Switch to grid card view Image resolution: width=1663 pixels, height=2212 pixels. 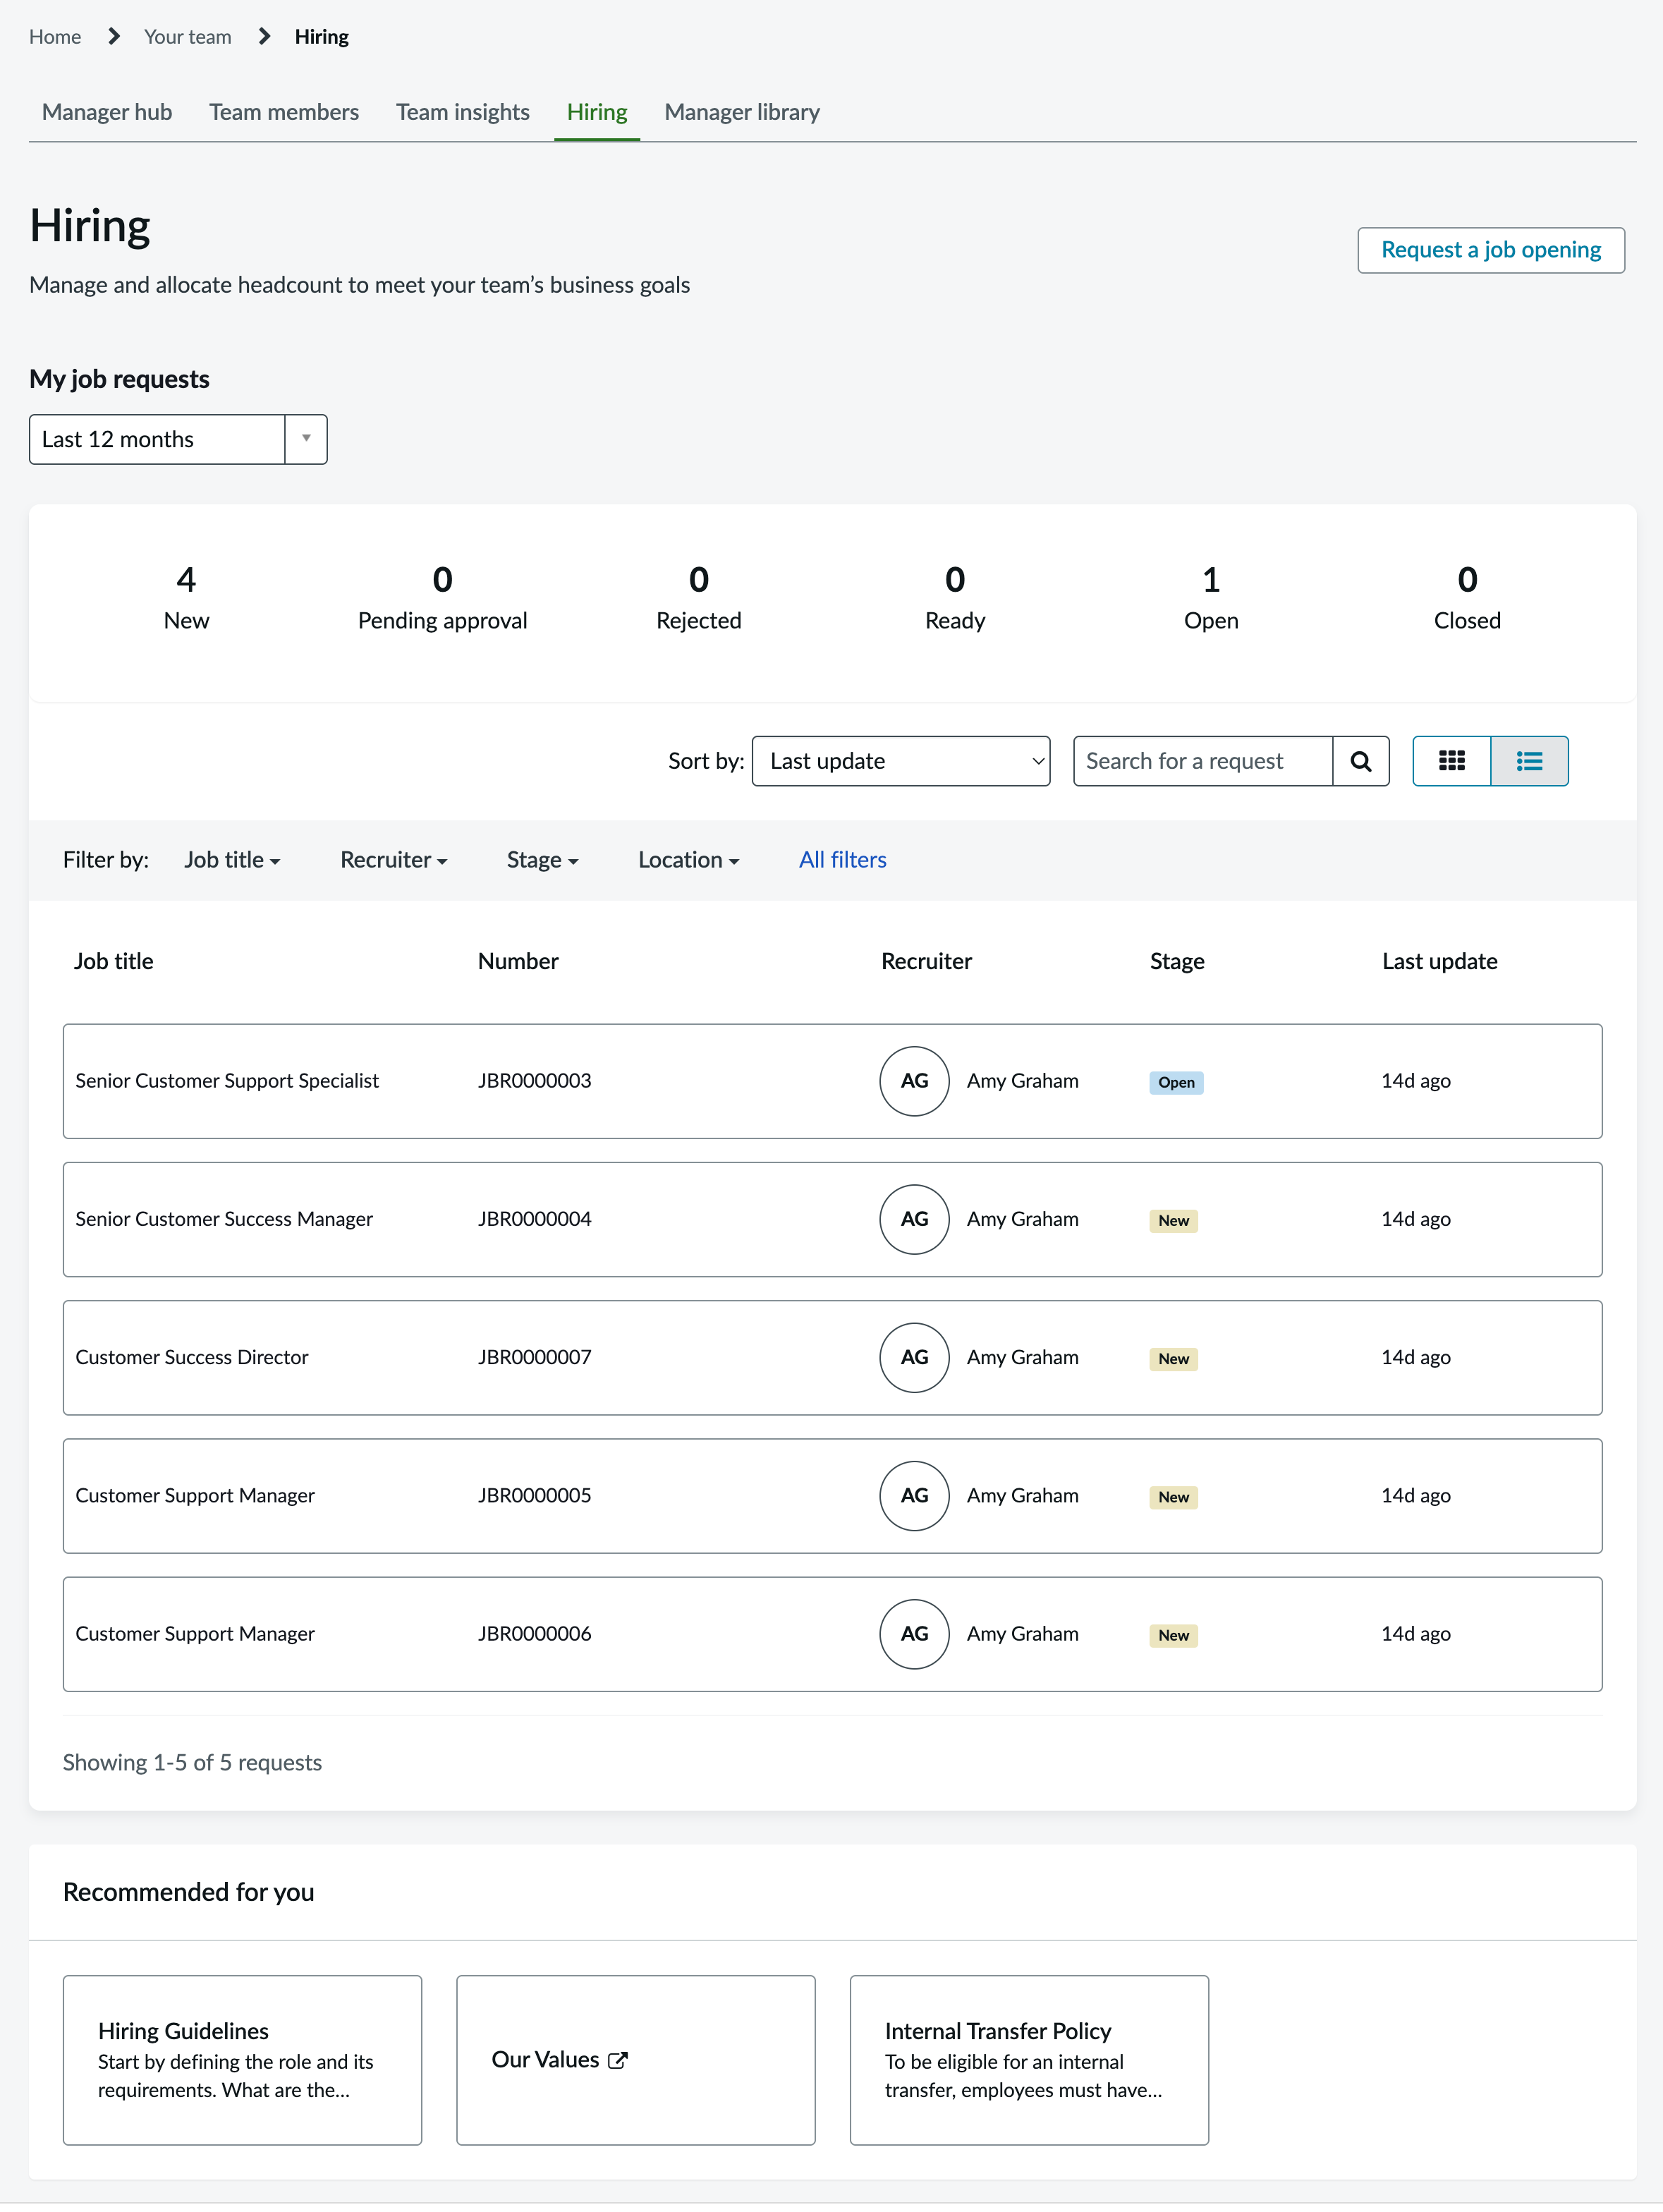click(1451, 761)
